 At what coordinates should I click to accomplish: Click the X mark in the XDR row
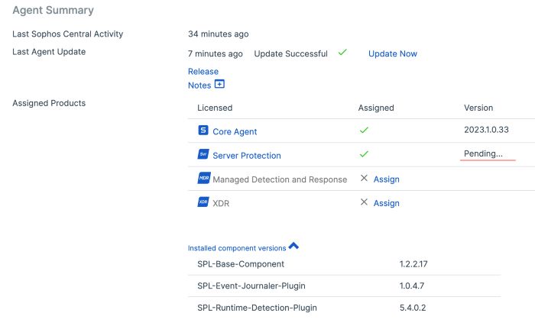pos(364,202)
